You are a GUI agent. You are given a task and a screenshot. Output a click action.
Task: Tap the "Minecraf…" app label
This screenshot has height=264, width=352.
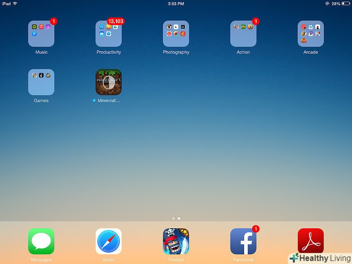click(109, 101)
